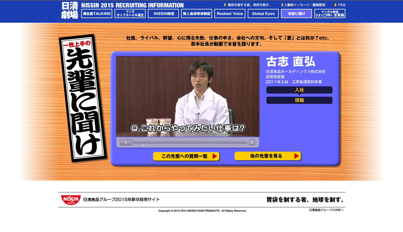Click the text 2011年入社 工学系研究科卒業
This screenshot has height=232, width=403.
click(294, 82)
